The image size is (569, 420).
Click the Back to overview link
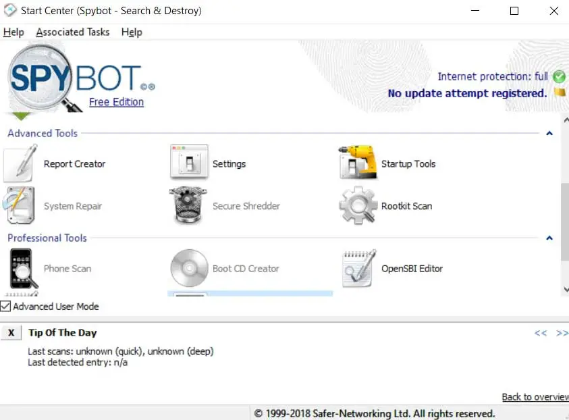click(x=535, y=397)
